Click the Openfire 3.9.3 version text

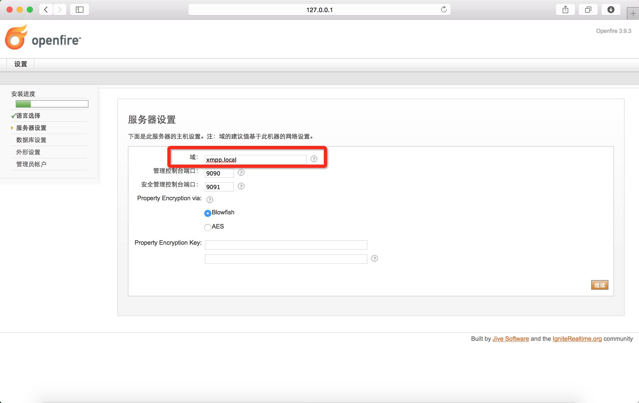click(x=613, y=31)
